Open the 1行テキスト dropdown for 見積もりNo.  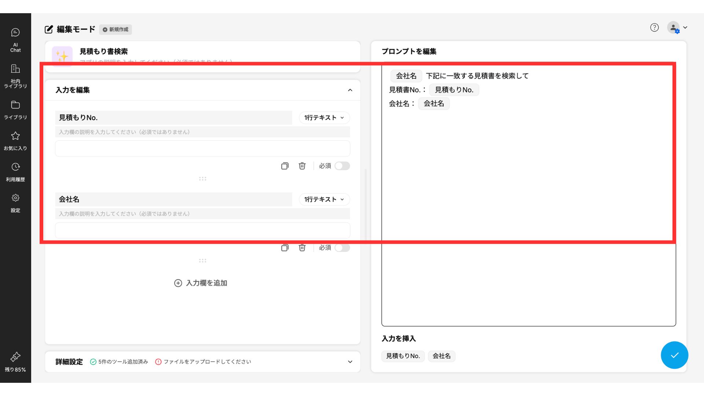(324, 118)
